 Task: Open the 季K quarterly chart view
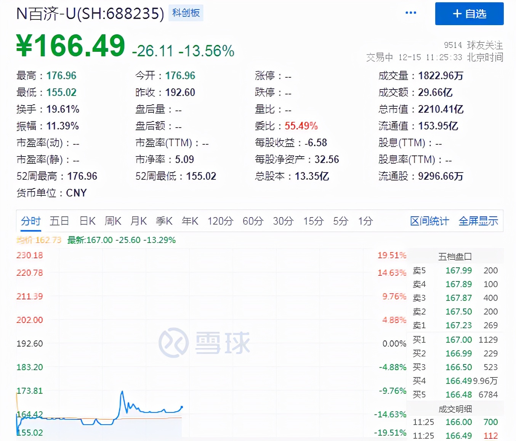[x=163, y=221]
